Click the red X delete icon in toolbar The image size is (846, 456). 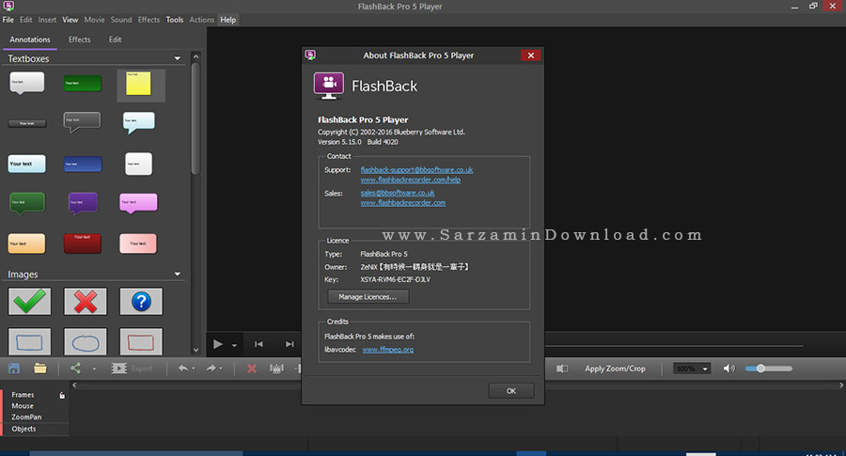tap(251, 369)
